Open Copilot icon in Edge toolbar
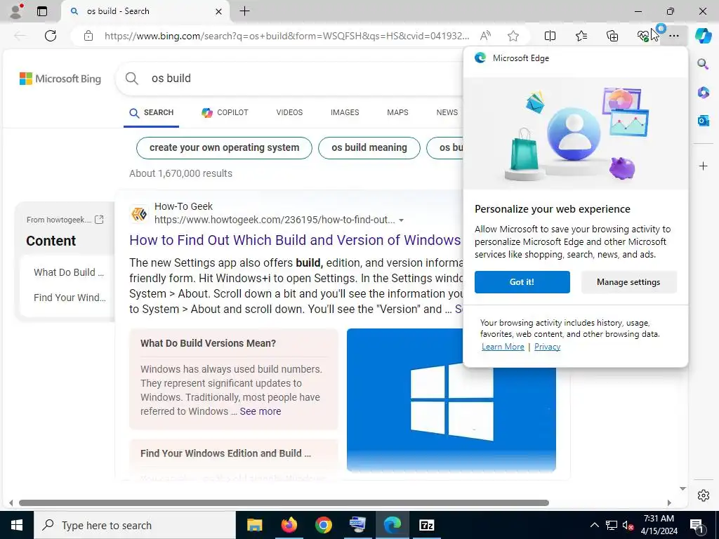Viewport: 719px width, 539px height. click(703, 36)
